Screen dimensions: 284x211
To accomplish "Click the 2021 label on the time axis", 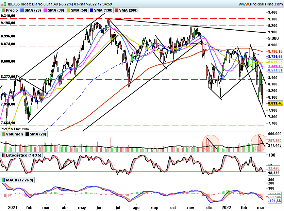I will pyautogui.click(x=13, y=208).
